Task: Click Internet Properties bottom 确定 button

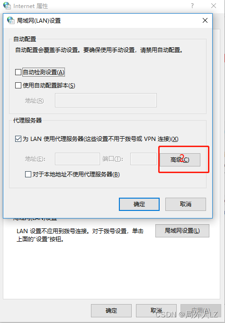Action: point(111,310)
